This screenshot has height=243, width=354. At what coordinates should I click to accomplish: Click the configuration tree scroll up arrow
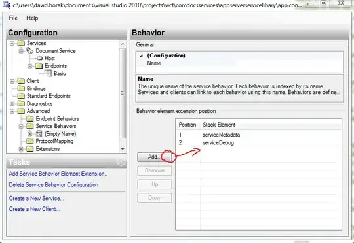[x=123, y=44]
